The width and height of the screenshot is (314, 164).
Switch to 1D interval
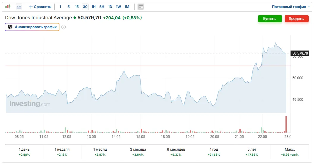tap(110, 7)
